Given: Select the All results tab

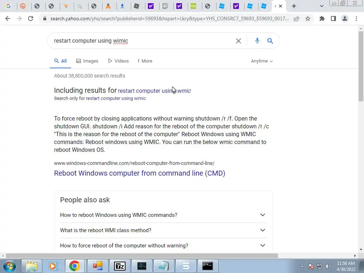Looking at the screenshot, I should click(x=60, y=61).
